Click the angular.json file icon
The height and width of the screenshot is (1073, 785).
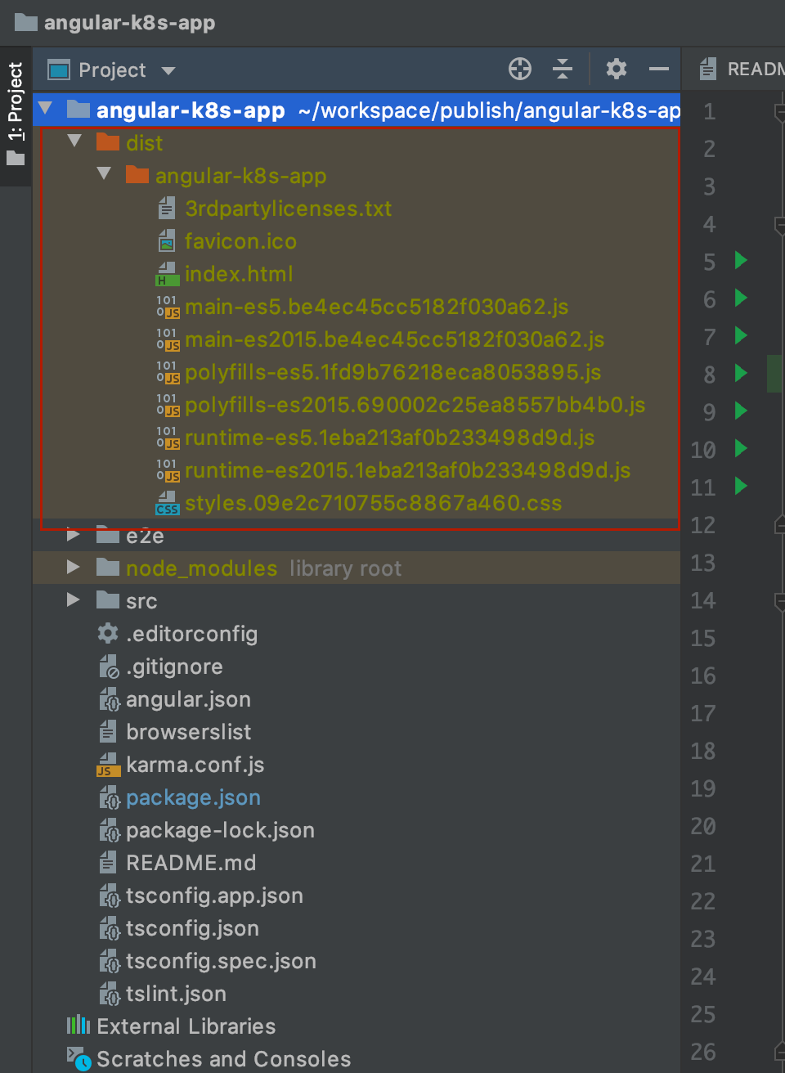pos(109,699)
